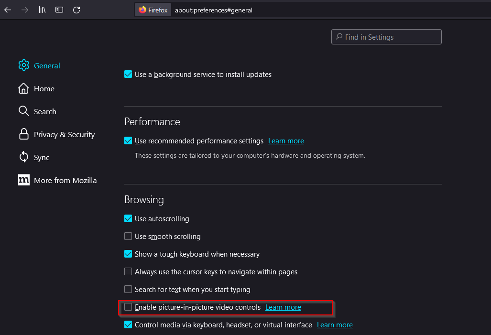Open Learn more link for picture-in-picture

click(x=283, y=307)
